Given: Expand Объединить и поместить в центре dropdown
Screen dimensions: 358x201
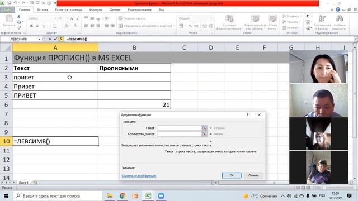Looking at the screenshot, I should coord(174,26).
